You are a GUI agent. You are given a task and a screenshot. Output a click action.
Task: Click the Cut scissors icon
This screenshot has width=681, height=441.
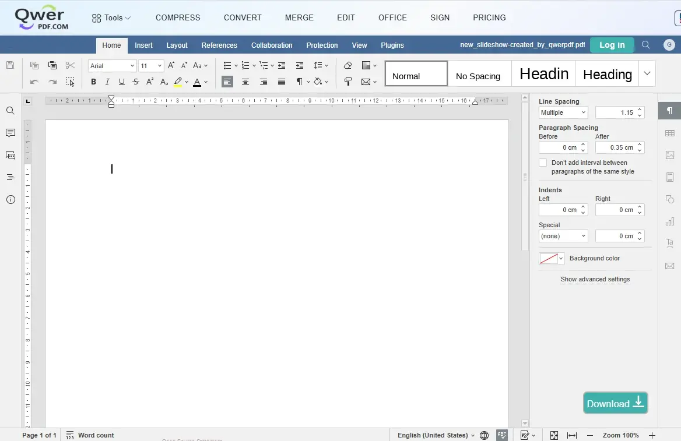(70, 66)
